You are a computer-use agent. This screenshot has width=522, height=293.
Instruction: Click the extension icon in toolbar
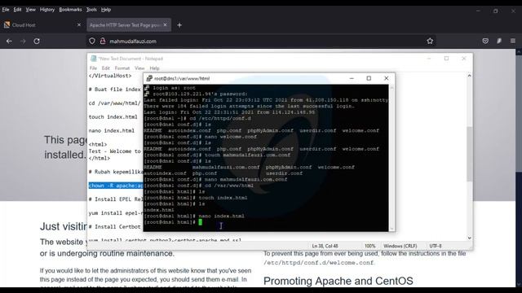point(499,42)
